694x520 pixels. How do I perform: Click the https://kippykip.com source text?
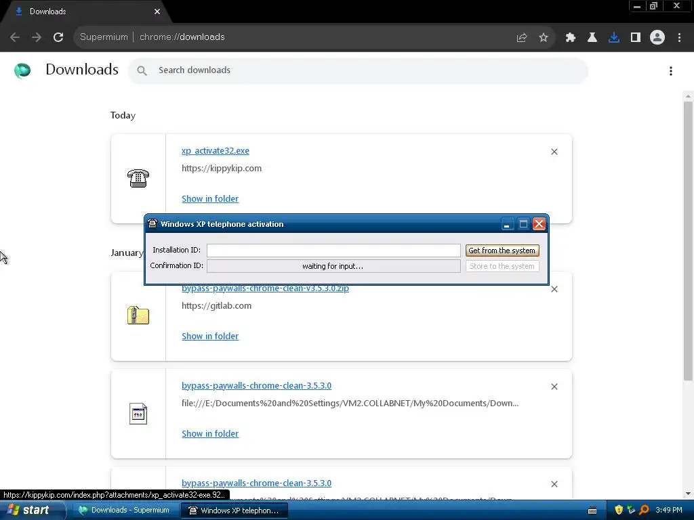point(222,169)
